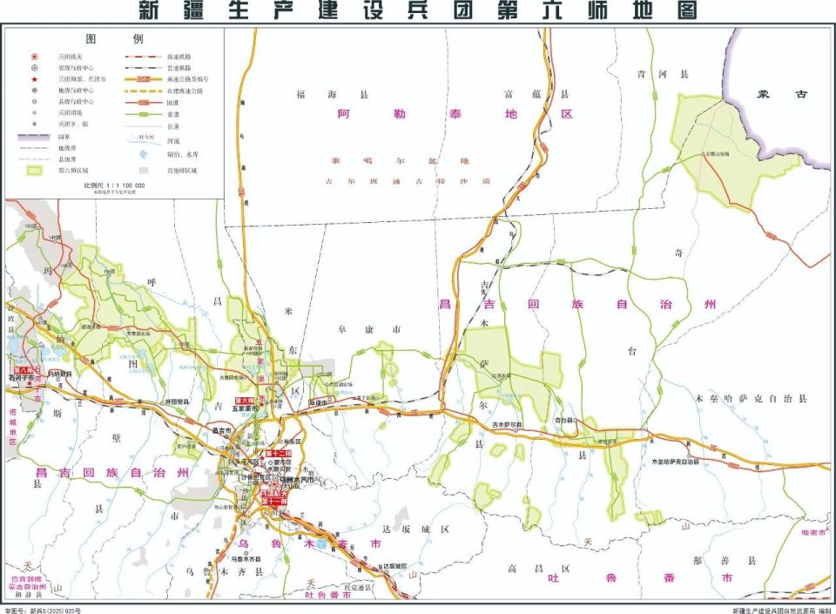Click the 富蕴县 label

pos(536,94)
